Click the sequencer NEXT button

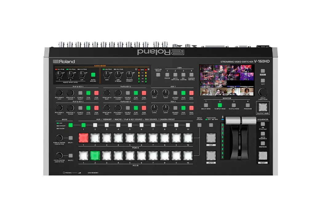coord(263,156)
